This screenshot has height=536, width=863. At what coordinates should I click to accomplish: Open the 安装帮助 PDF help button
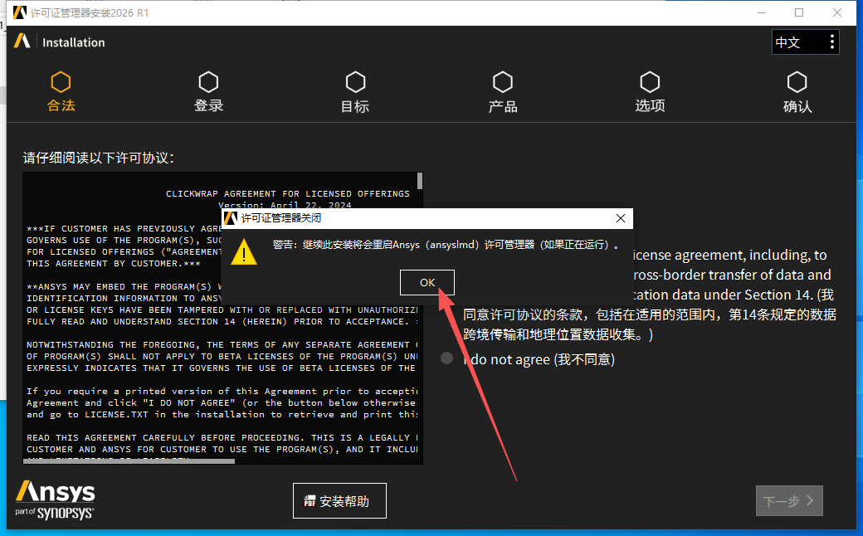(x=339, y=501)
